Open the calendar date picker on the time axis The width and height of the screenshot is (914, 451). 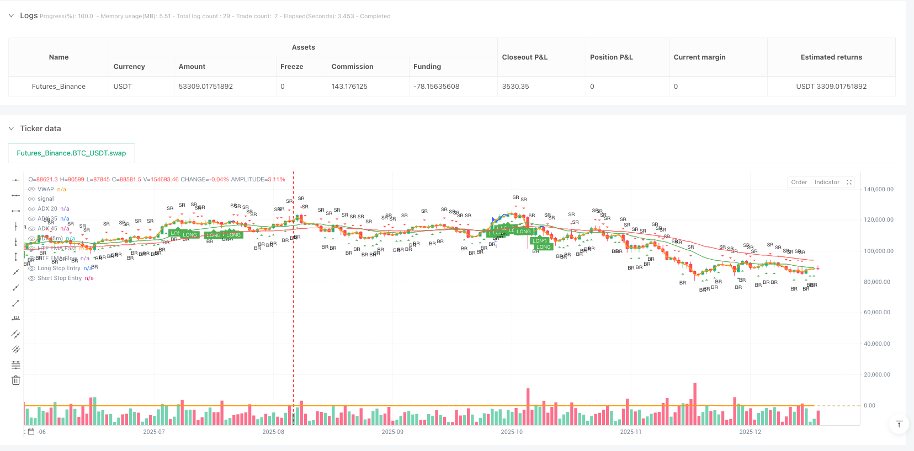coord(31,432)
